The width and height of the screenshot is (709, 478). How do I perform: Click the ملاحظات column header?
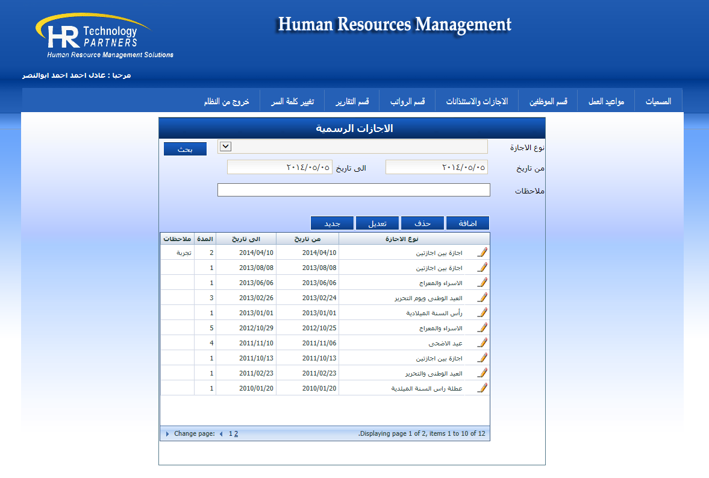pyautogui.click(x=177, y=239)
